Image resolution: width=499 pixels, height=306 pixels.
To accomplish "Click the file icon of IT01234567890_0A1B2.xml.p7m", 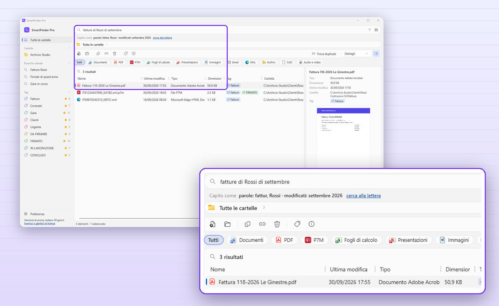I will [x=79, y=93].
